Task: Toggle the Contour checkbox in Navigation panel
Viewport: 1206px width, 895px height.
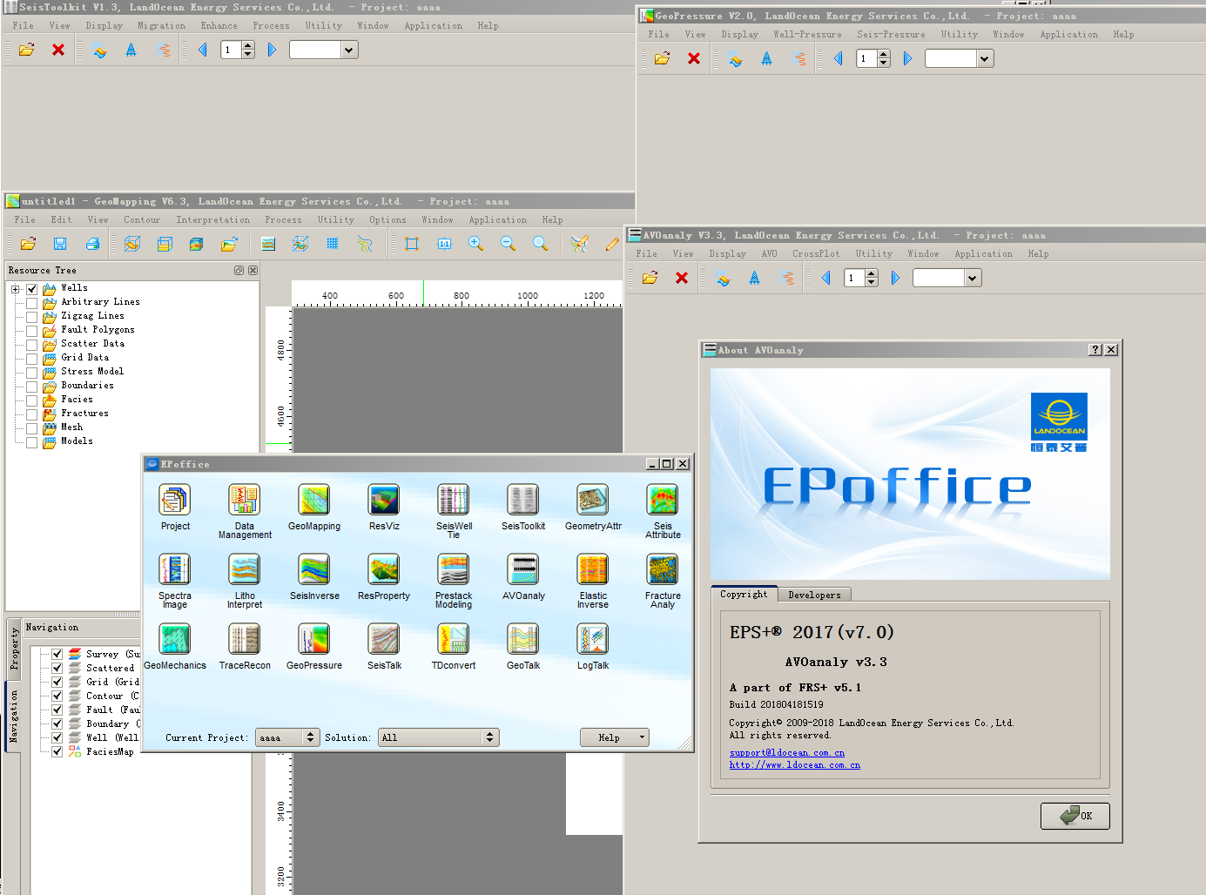Action: pos(57,696)
